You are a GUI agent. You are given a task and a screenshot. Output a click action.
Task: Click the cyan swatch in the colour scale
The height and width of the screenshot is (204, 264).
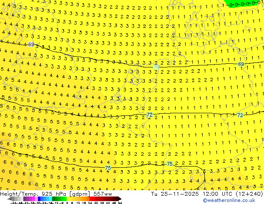[50, 199]
